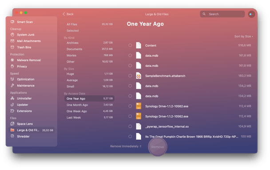Click the Uninstaller icon
Viewport: 270px width, 170px height.
click(12, 98)
